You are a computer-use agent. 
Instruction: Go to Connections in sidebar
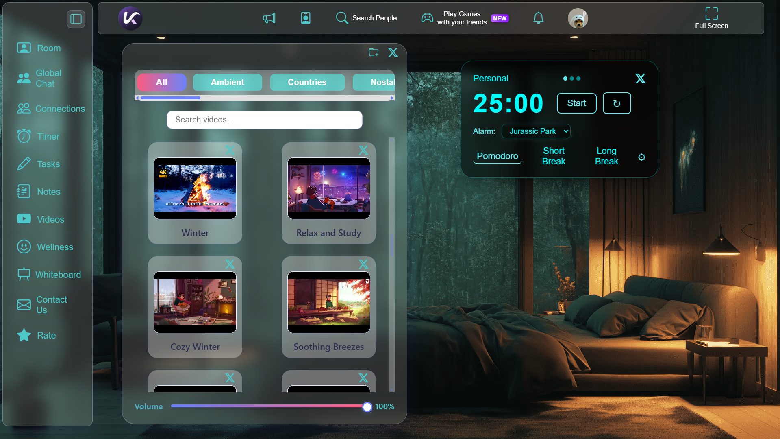[51, 109]
